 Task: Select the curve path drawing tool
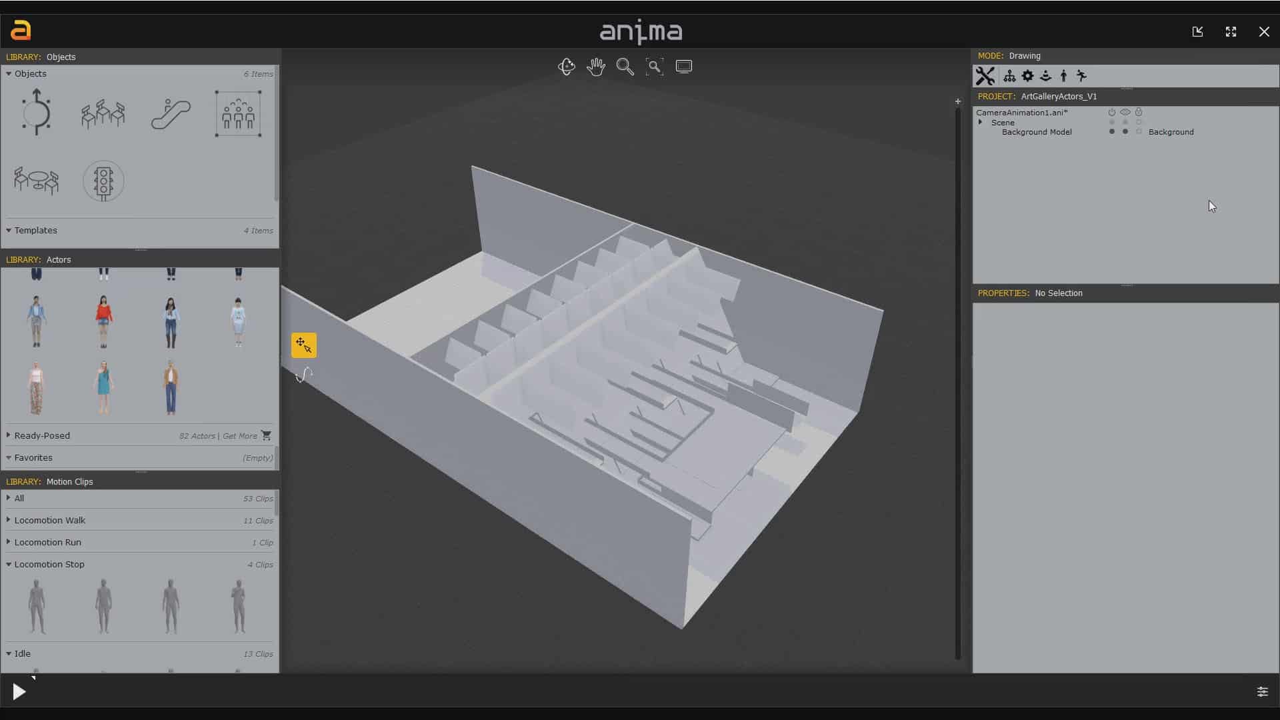point(304,375)
